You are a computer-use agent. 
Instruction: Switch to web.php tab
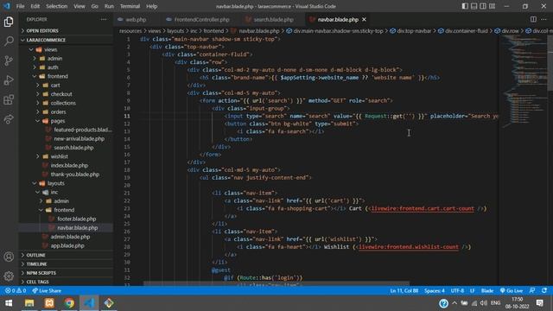pyautogui.click(x=136, y=19)
